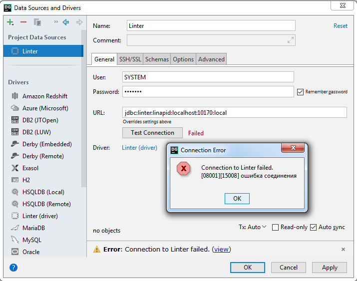Image resolution: width=357 pixels, height=281 pixels.
Task: Select the MariaDB driver
Action: click(36, 228)
